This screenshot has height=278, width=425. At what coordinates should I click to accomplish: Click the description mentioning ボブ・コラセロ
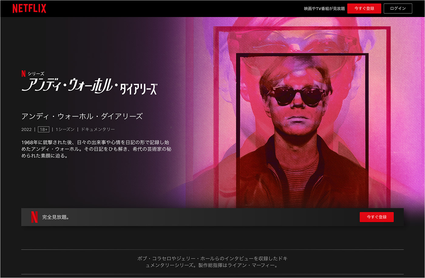(x=212, y=262)
